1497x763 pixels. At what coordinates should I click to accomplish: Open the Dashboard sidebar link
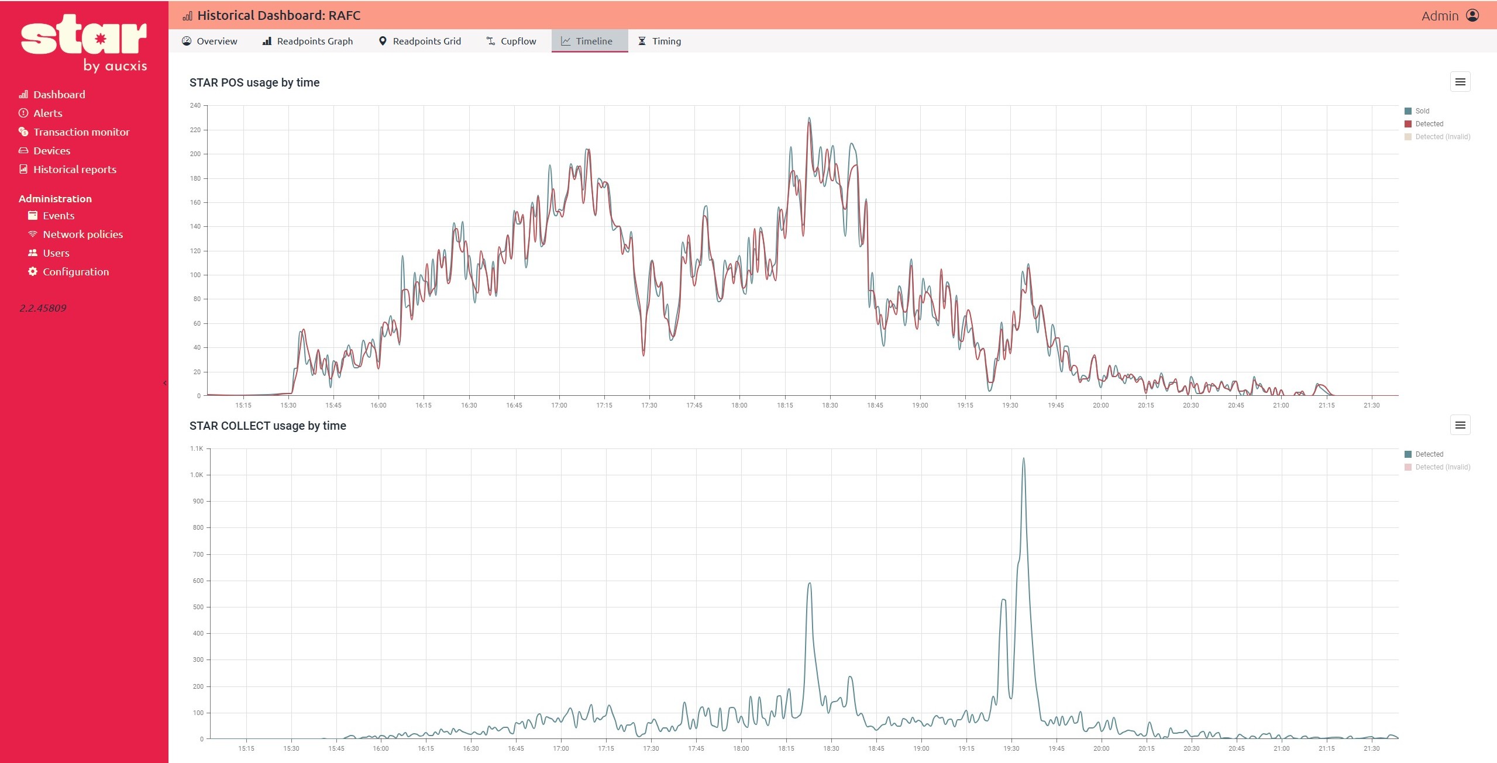pyautogui.click(x=52, y=94)
